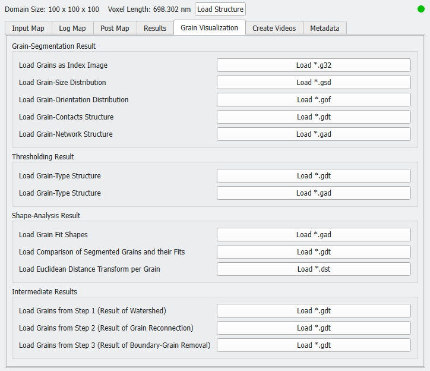Load comparison of segmented grains and fits
Viewport: 430px width, 371px height.
[x=314, y=252]
